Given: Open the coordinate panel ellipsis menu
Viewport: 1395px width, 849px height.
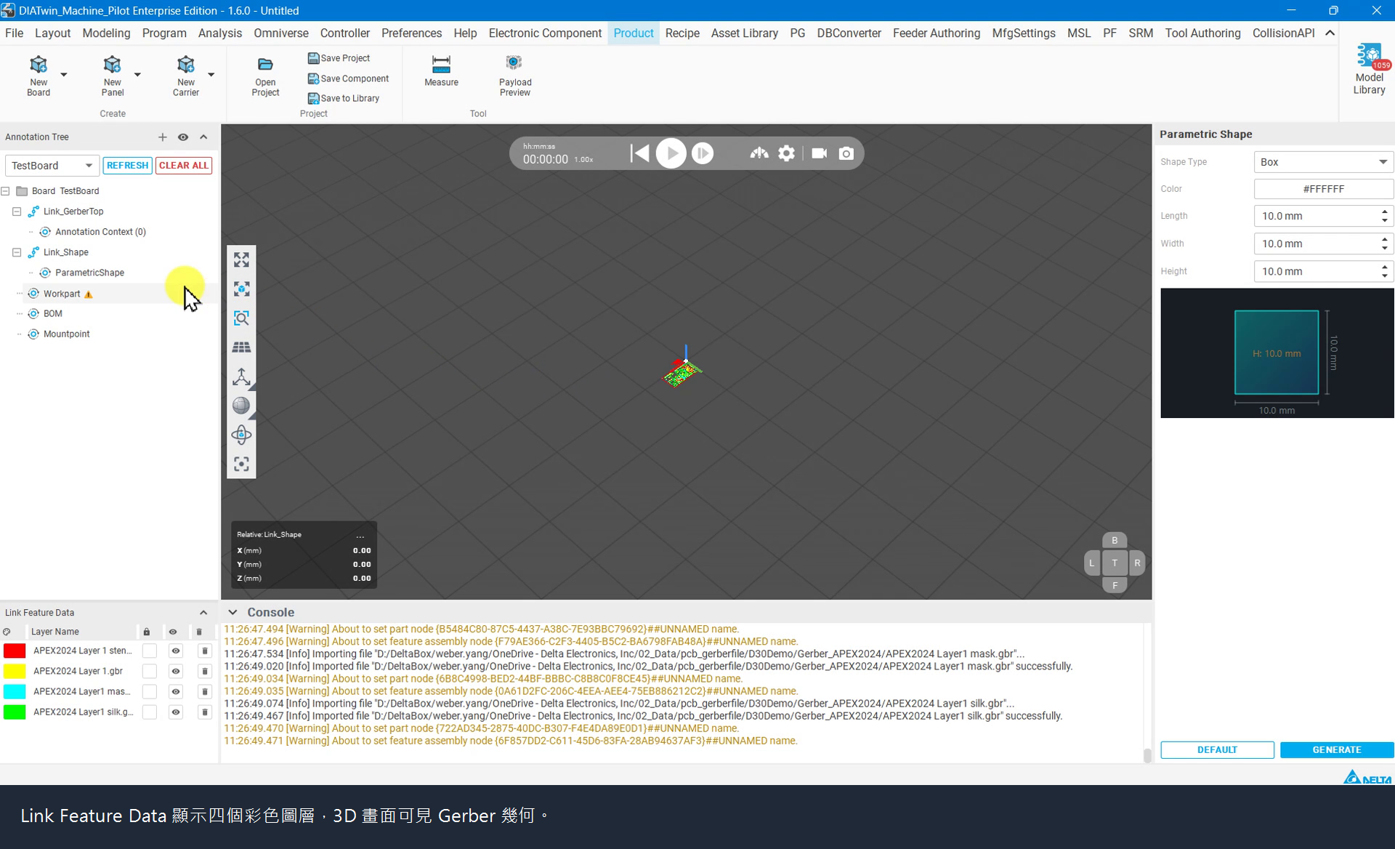Looking at the screenshot, I should [360, 535].
